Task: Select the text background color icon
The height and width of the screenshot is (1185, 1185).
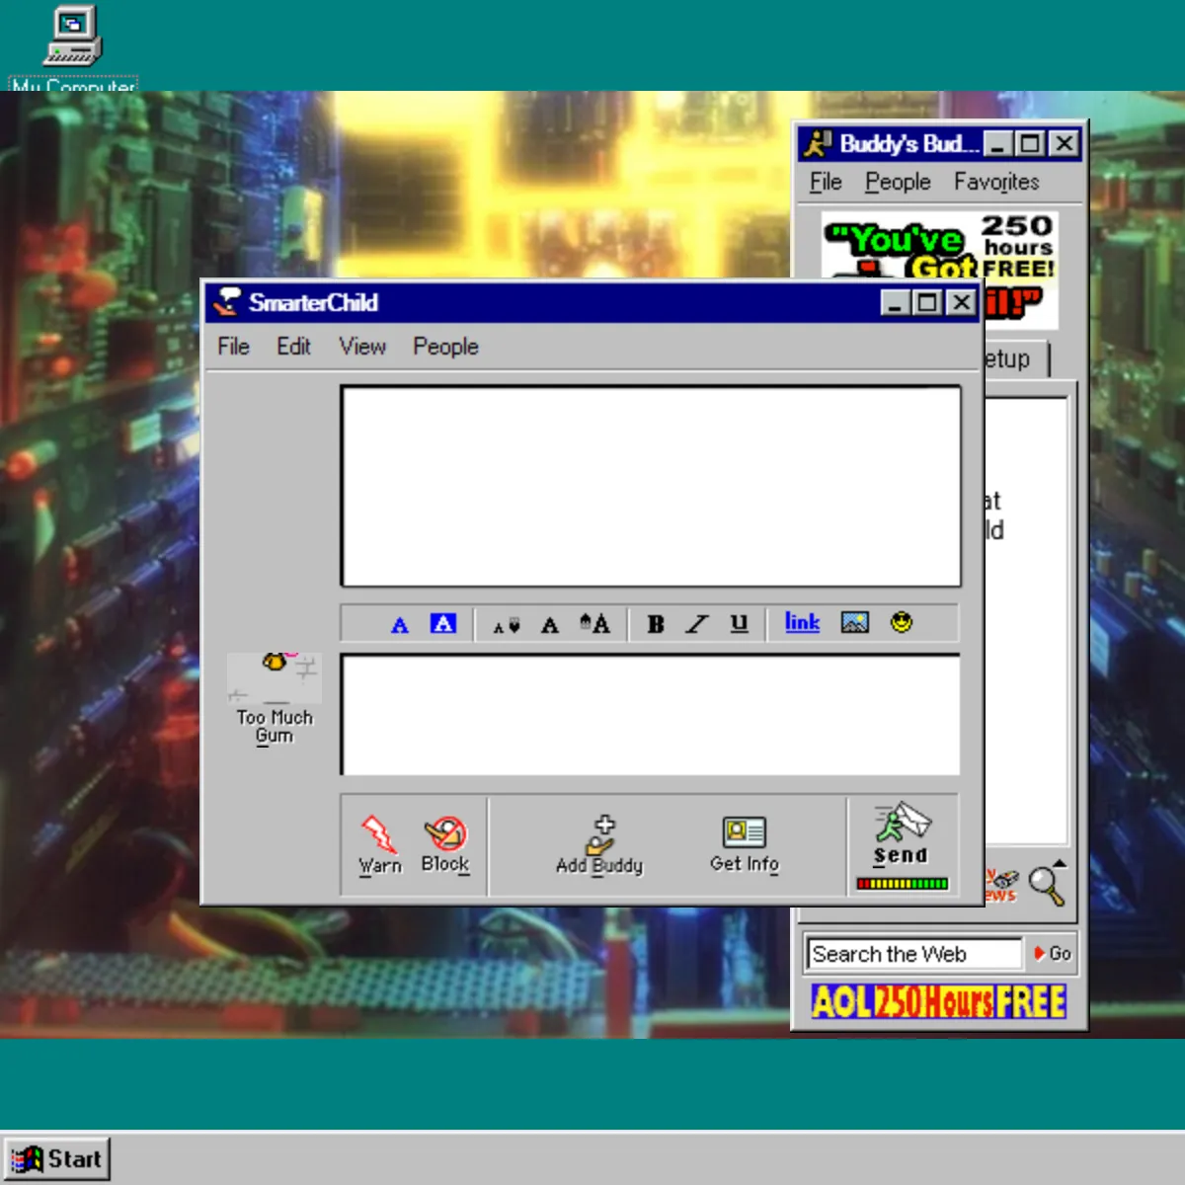Action: tap(443, 623)
